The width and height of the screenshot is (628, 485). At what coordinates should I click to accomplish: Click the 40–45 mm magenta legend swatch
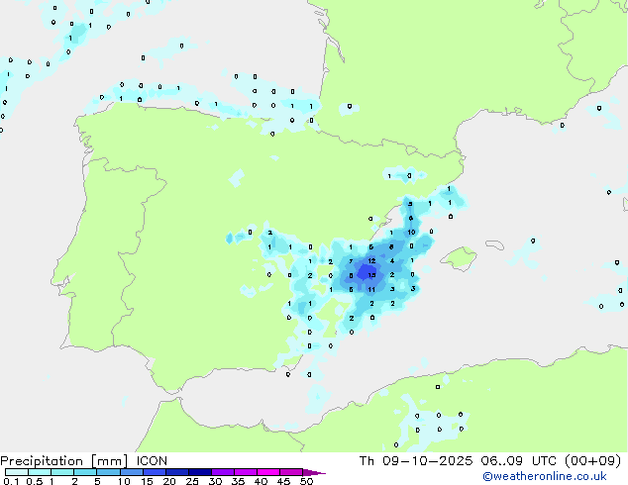pos(268,472)
